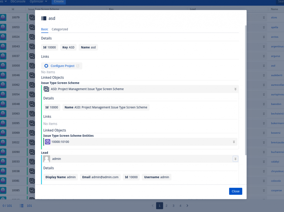The image size is (284, 212).
Task: Click the Name column header
Action: (x=274, y=9)
